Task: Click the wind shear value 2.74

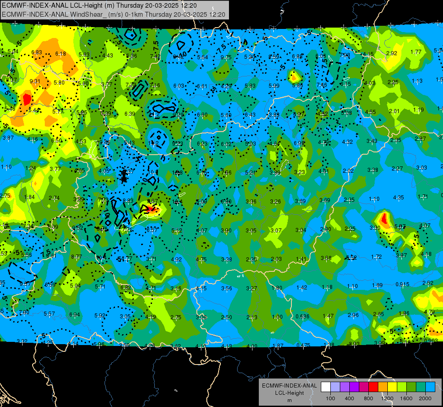Action: (x=54, y=198)
